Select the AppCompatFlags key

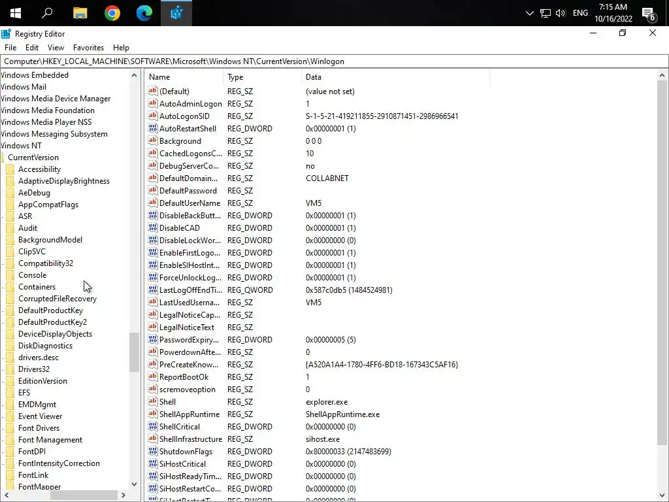(x=48, y=204)
